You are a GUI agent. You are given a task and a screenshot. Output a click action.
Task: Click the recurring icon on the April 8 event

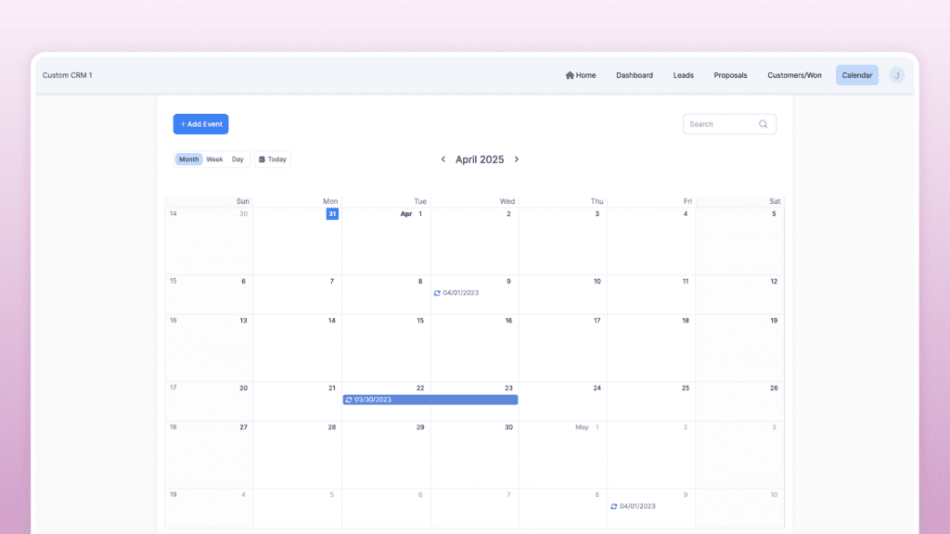click(438, 293)
